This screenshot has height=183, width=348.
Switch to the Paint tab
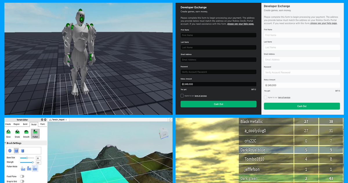point(42,124)
